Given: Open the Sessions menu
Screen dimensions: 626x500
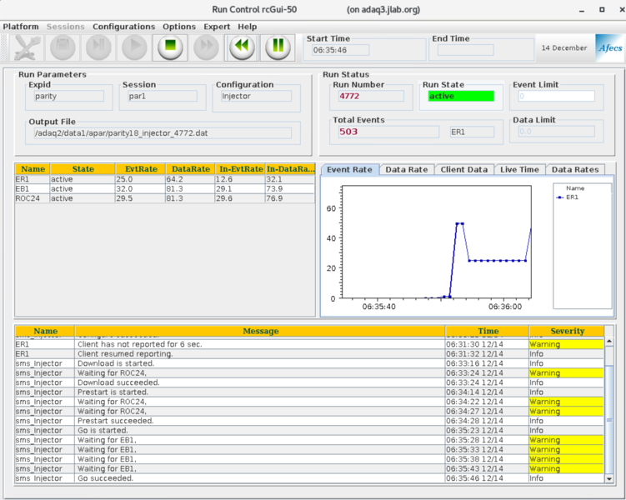Looking at the screenshot, I should (66, 27).
